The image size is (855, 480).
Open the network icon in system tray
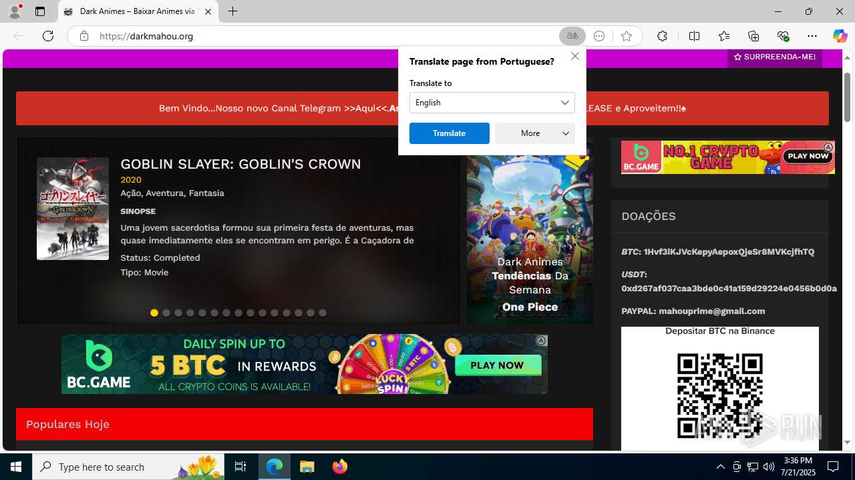pos(753,467)
